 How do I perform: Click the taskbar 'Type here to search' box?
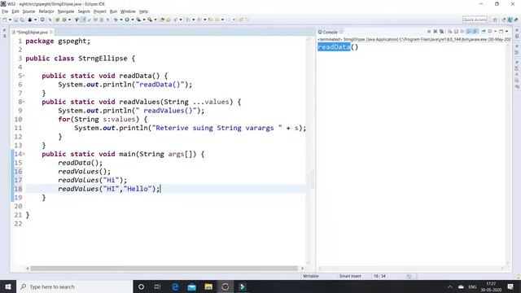pos(74,286)
